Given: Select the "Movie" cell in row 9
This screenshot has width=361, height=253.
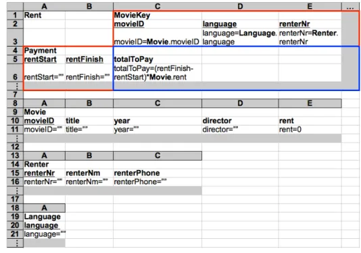Looking at the screenshot, I should pyautogui.click(x=44, y=112).
